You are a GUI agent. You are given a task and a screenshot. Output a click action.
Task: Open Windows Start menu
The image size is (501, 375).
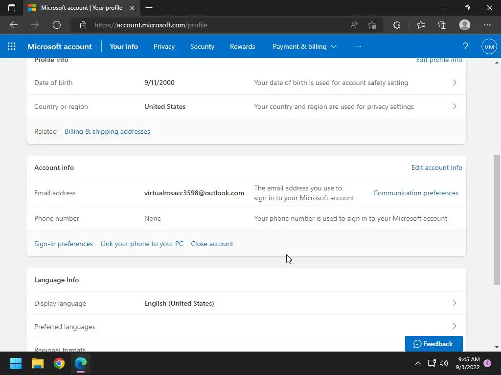click(x=16, y=363)
